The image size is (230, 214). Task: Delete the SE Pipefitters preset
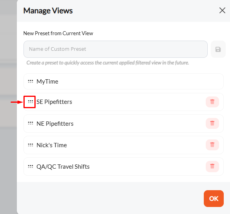212,102
